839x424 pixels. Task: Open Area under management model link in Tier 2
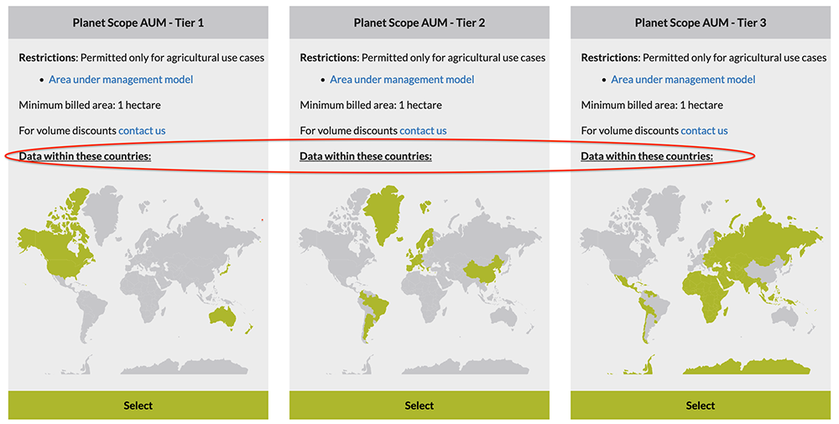pos(402,79)
